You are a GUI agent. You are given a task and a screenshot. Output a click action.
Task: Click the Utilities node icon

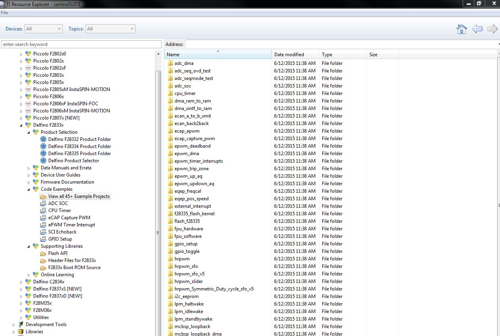(x=29, y=317)
